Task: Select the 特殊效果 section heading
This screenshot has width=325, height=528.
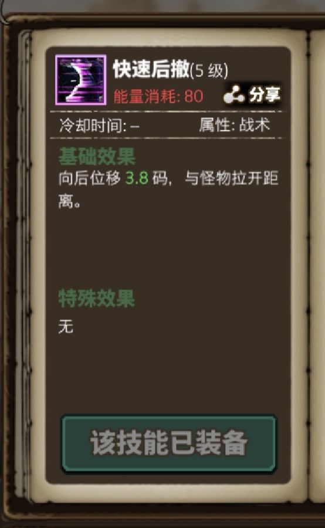Action: (x=97, y=298)
